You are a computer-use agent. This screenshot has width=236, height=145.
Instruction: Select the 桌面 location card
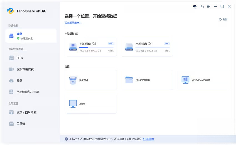(x=91, y=103)
